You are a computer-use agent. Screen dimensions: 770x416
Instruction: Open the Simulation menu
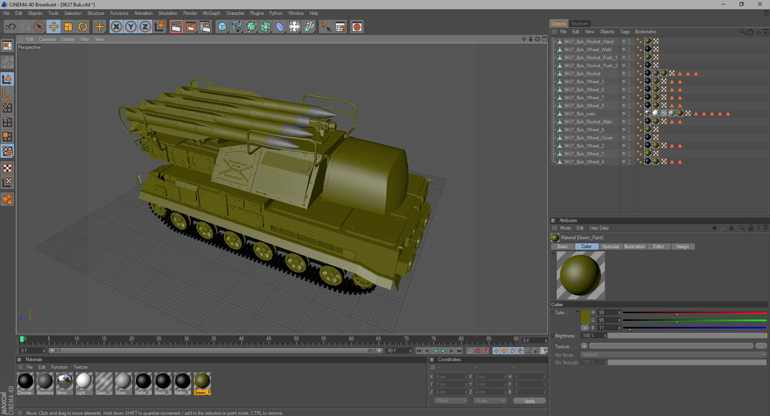pyautogui.click(x=168, y=13)
